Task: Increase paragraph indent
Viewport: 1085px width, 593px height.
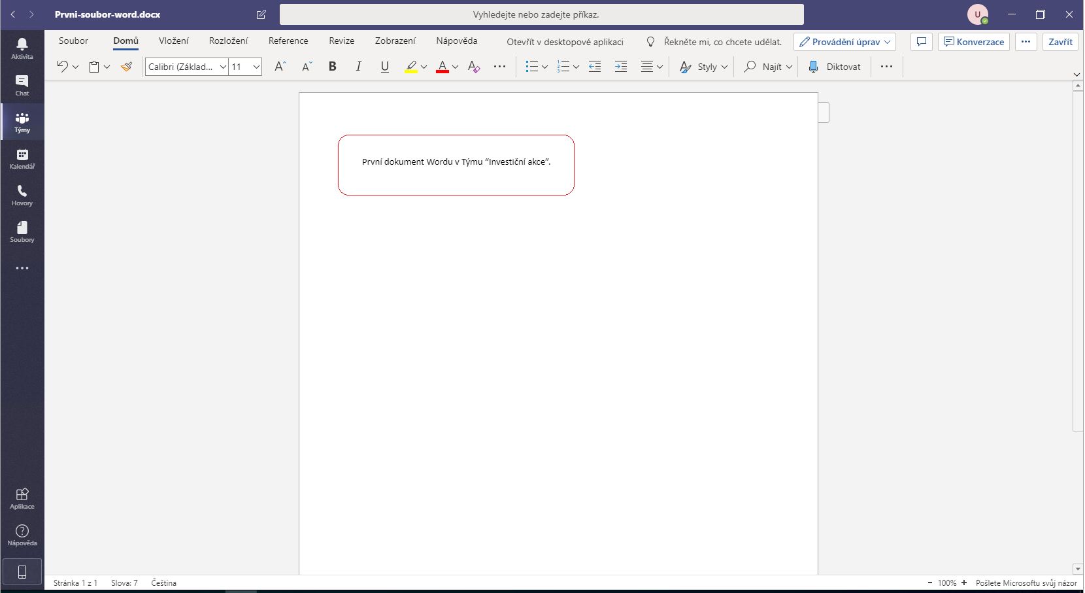Action: [621, 66]
